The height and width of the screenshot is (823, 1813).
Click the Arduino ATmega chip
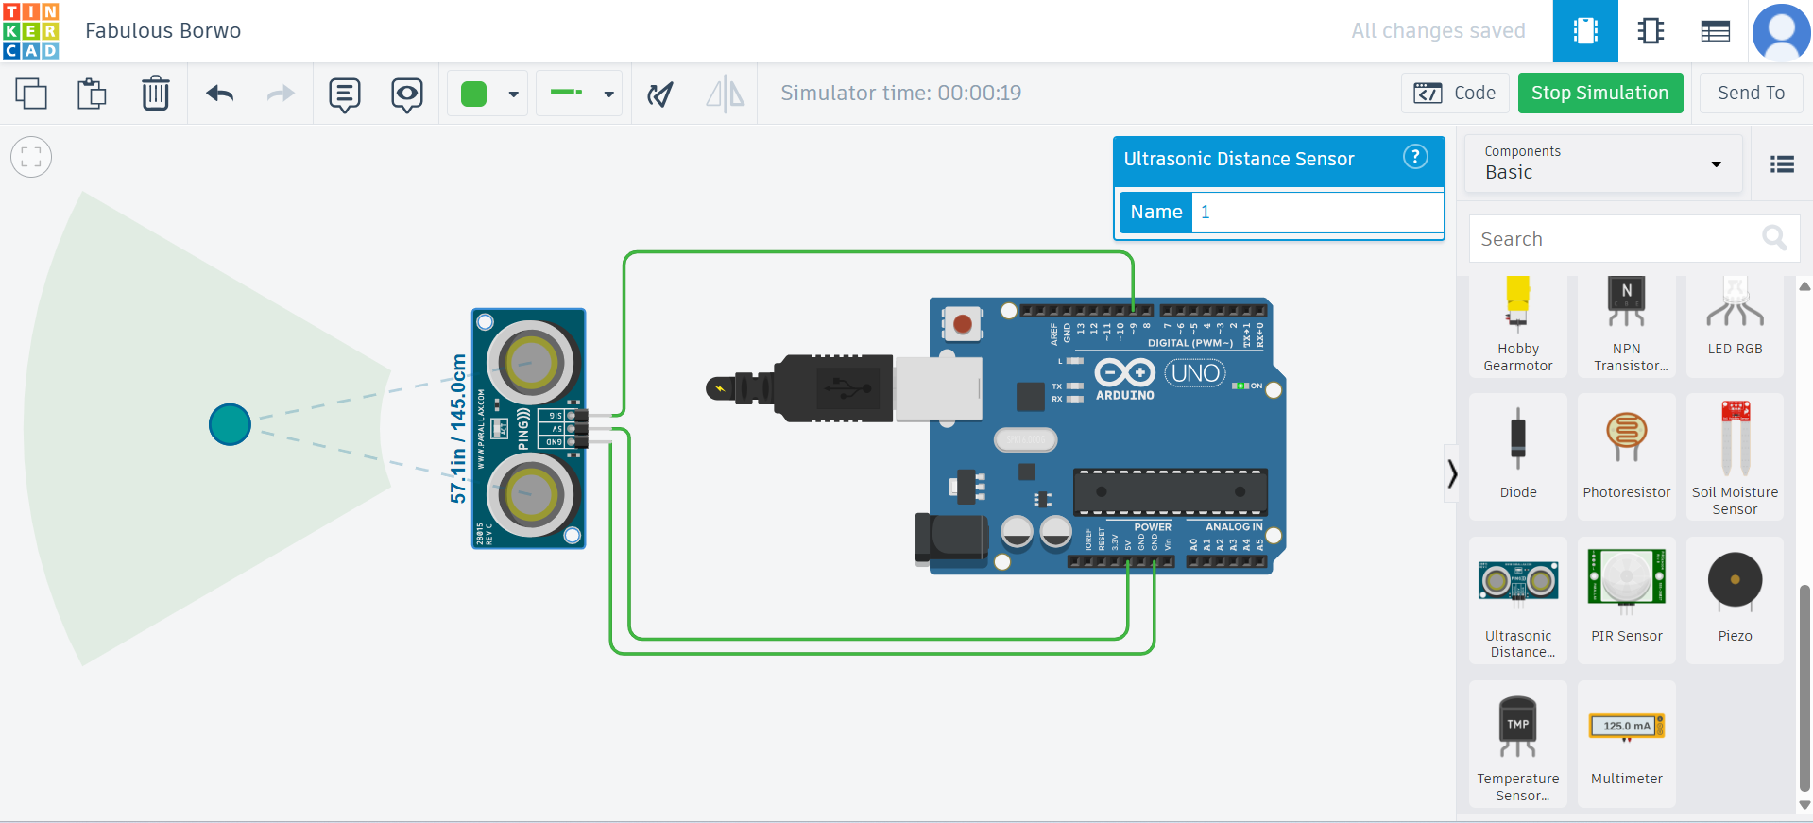click(1171, 491)
